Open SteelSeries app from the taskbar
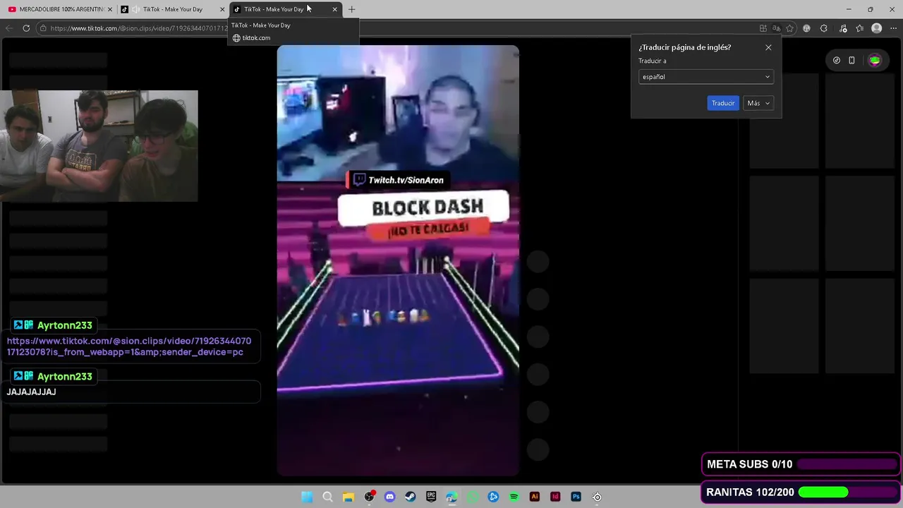 pos(597,497)
